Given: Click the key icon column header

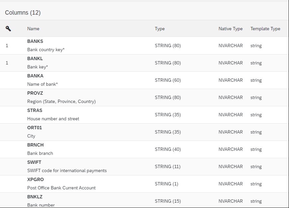Looking at the screenshot, I should (x=8, y=29).
